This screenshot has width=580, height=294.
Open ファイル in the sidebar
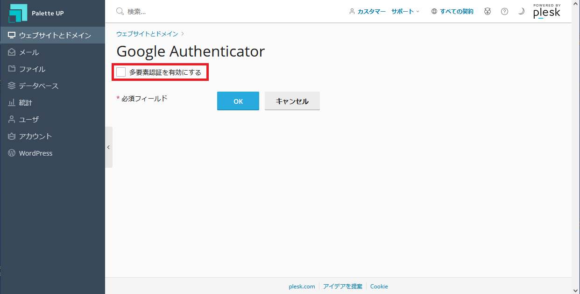click(52, 69)
